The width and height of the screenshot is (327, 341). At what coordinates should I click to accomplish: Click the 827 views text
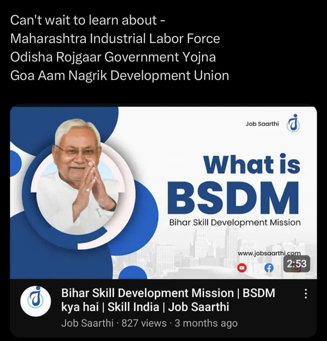pyautogui.click(x=144, y=323)
